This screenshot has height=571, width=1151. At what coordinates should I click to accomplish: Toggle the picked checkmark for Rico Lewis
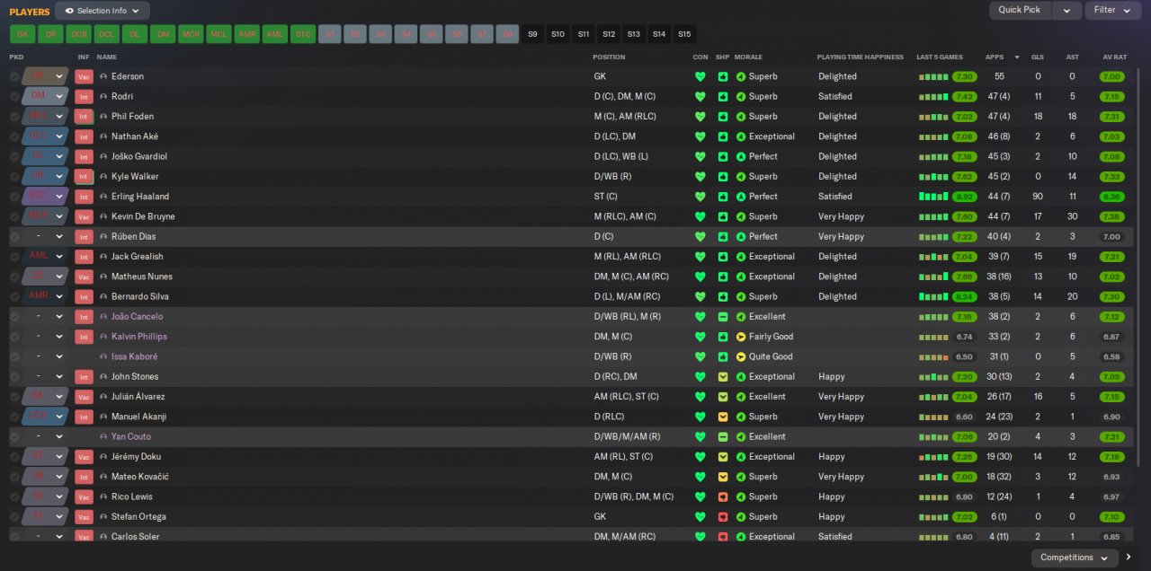[14, 496]
